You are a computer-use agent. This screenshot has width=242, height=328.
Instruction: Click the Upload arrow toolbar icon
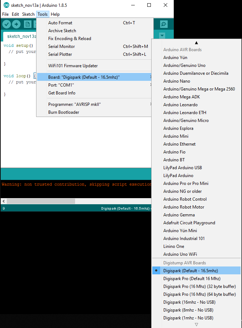pyautogui.click(x=16, y=24)
